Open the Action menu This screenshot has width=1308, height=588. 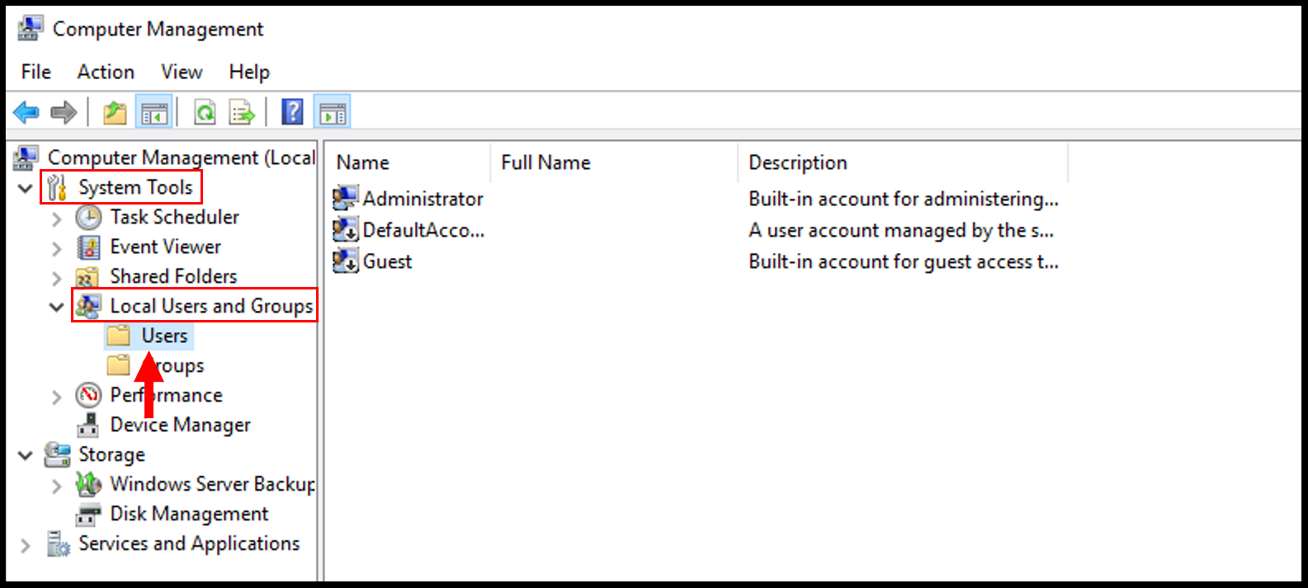pyautogui.click(x=105, y=72)
